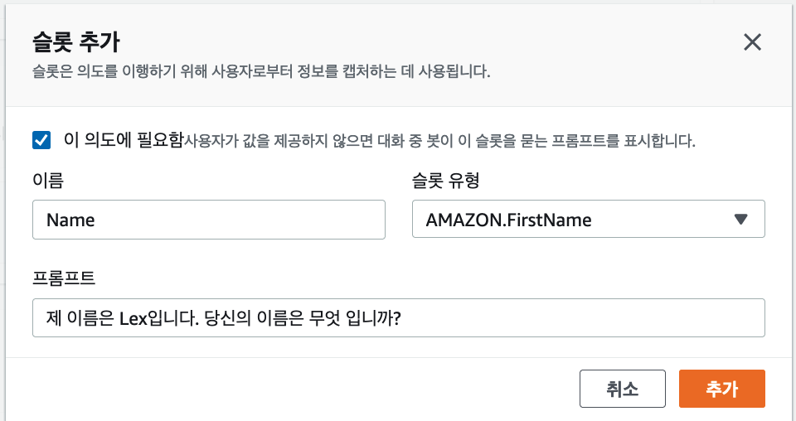Focus the 이름 input containing Name
The height and width of the screenshot is (421, 796).
209,220
